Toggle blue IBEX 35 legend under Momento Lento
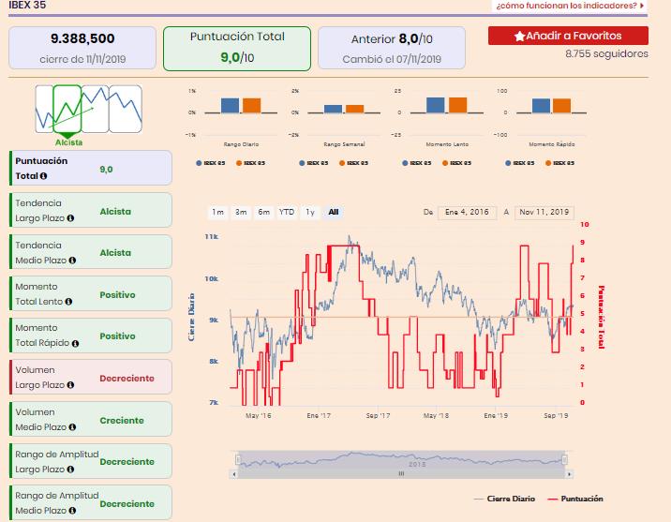The image size is (671, 522). pos(417,163)
